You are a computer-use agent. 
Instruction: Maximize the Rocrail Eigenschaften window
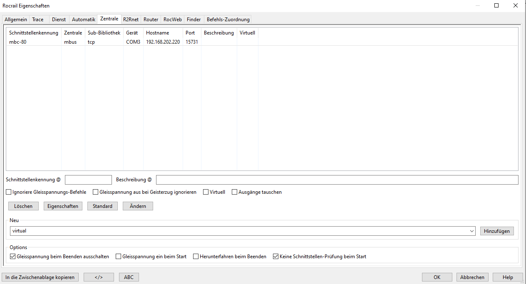pyautogui.click(x=496, y=6)
